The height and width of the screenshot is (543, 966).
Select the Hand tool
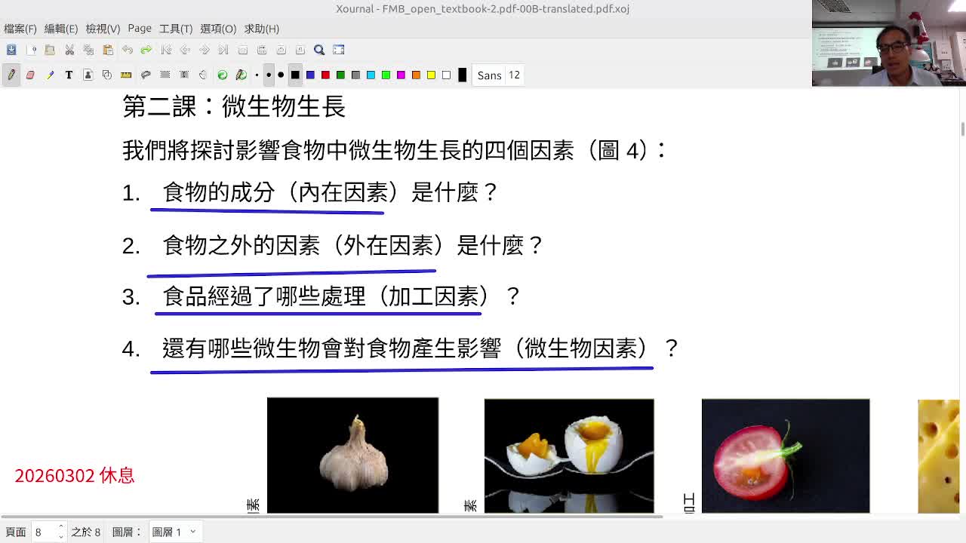pyautogui.click(x=203, y=75)
